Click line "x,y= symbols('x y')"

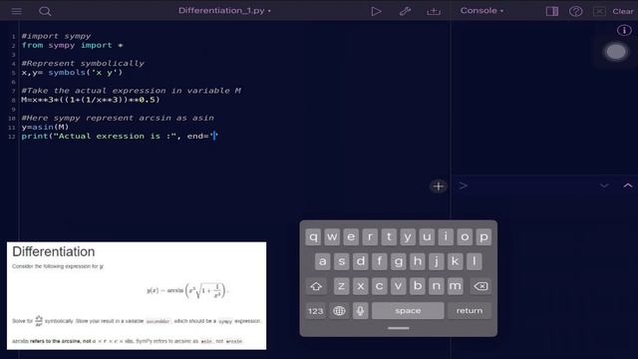click(72, 73)
